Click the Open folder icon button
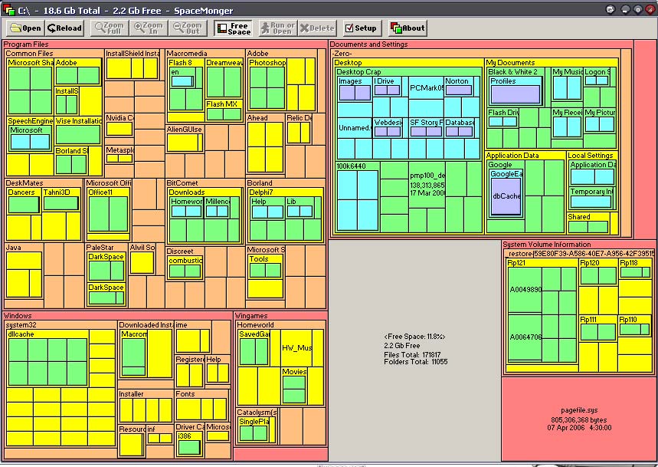The width and height of the screenshot is (658, 467). coord(26,28)
